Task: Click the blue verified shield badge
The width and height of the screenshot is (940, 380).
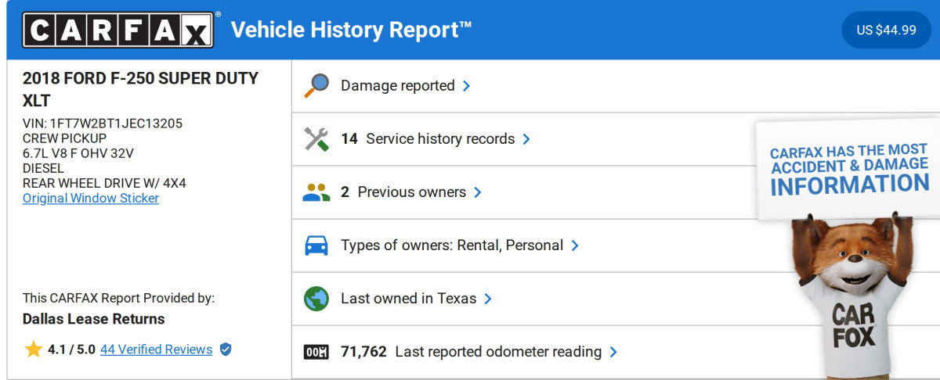Action: tap(226, 350)
